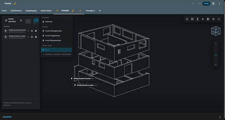Click the pencil icon next to Home title
Screen dimensions: 225x120
coord(15,4)
